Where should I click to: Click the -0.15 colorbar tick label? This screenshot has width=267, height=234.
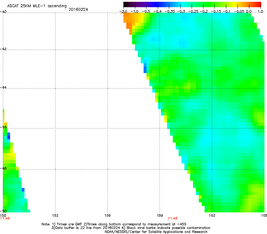pos(216,12)
